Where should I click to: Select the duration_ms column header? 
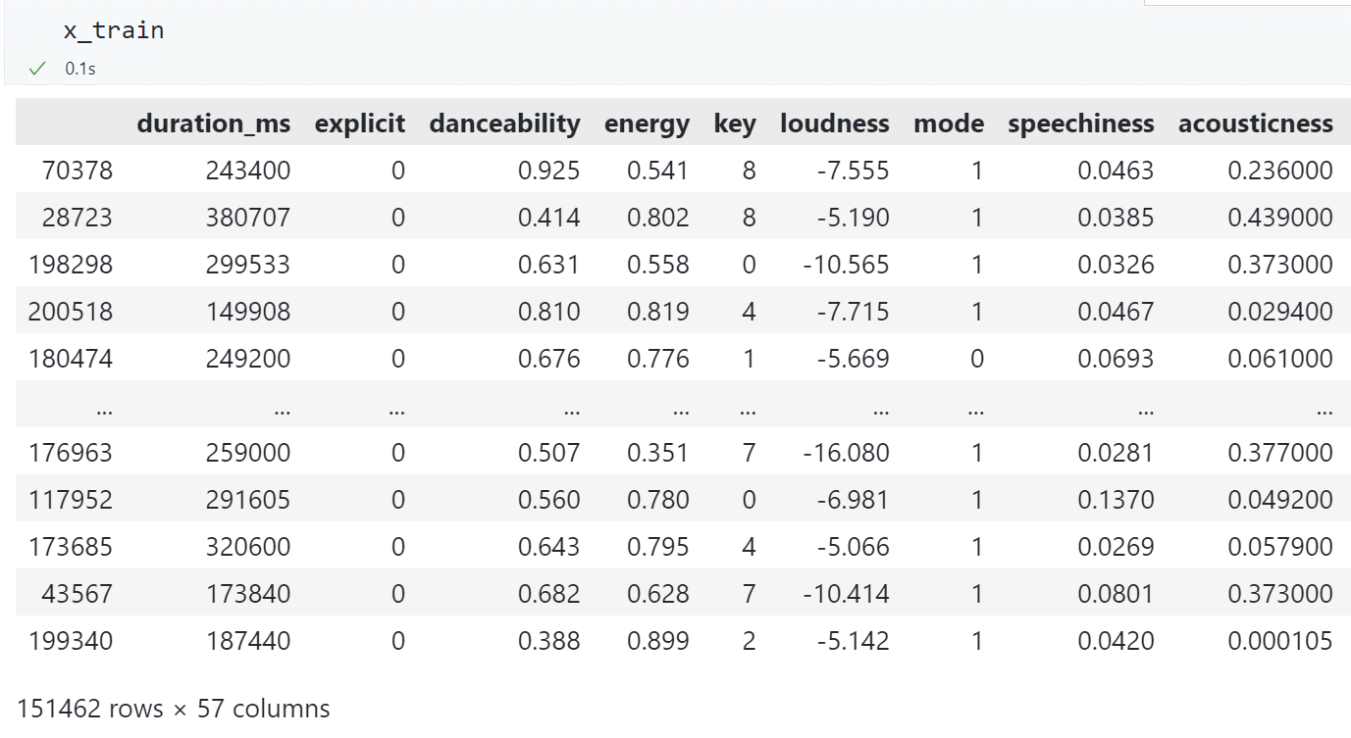(x=213, y=123)
